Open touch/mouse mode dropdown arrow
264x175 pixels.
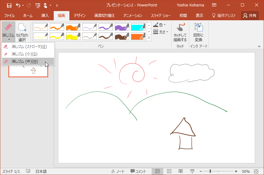[51, 6]
